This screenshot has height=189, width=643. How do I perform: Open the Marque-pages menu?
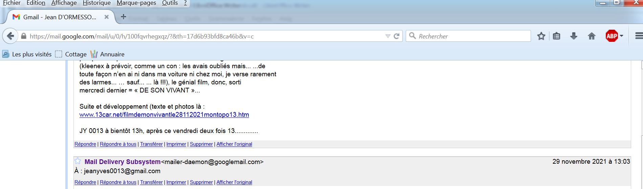coord(136,3)
